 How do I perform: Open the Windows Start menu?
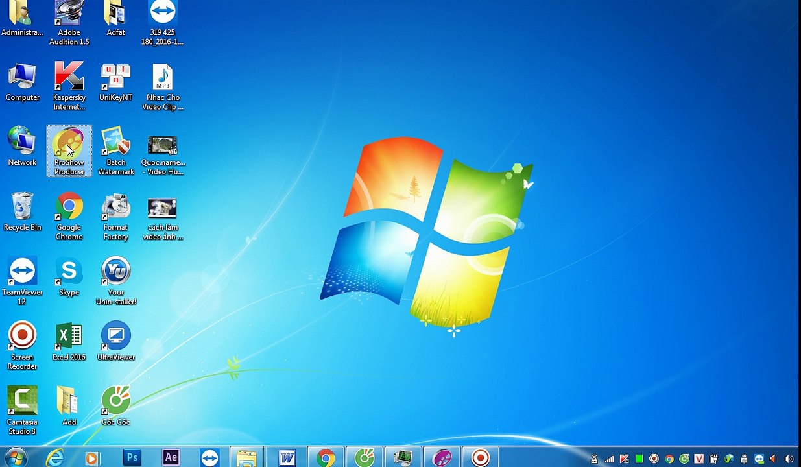click(14, 458)
